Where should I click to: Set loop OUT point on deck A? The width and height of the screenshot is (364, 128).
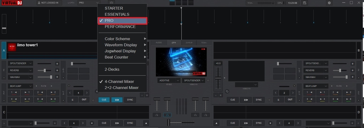point(84,100)
